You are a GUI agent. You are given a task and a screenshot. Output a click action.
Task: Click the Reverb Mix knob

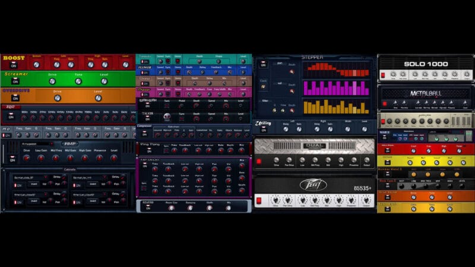[228, 208]
